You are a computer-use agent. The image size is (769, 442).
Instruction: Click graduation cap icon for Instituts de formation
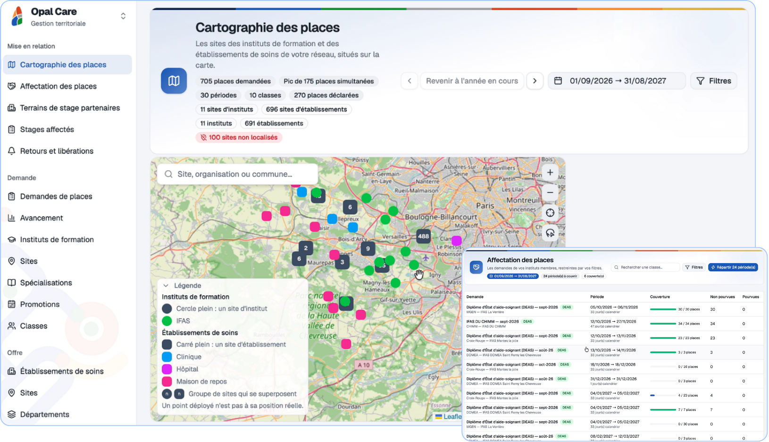pyautogui.click(x=12, y=240)
